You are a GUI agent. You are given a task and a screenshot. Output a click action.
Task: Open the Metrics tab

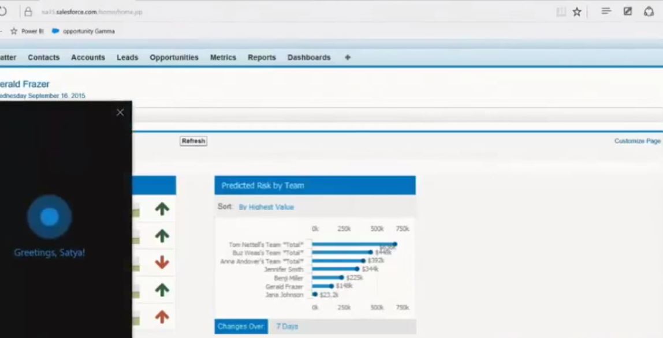pyautogui.click(x=223, y=58)
